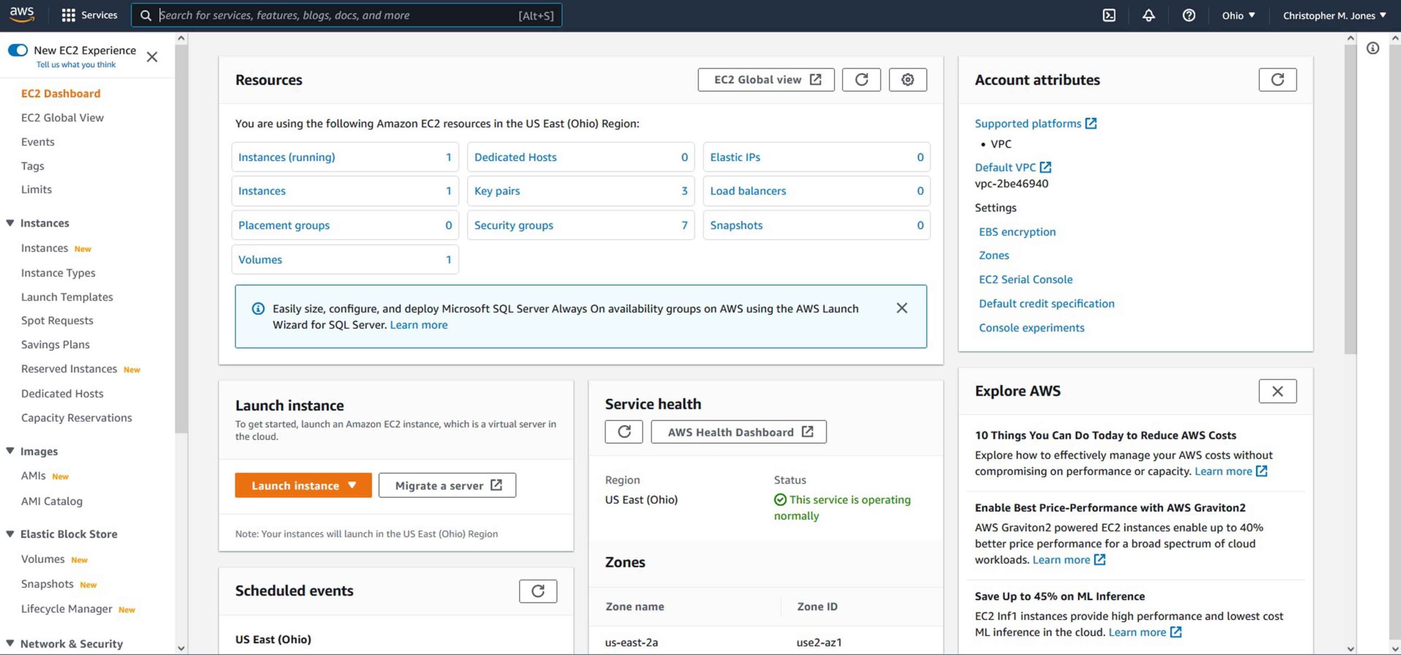Refresh the Resources panel
Viewport: 1401px width, 655px height.
click(x=861, y=80)
